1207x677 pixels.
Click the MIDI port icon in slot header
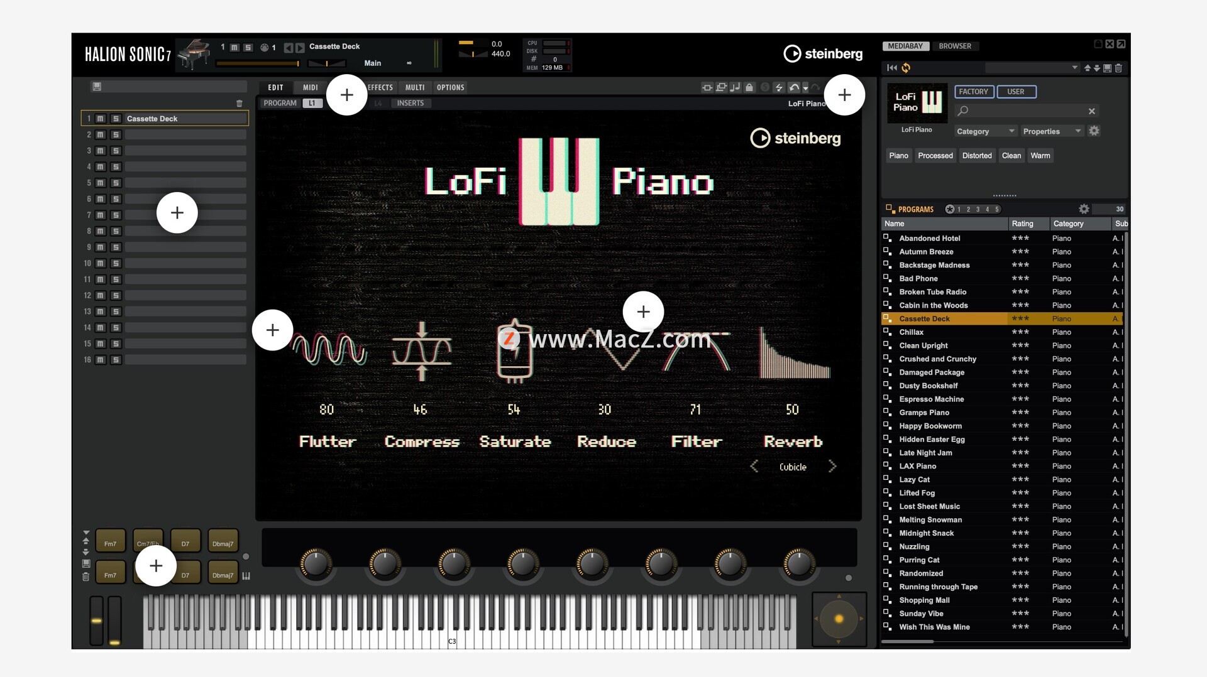265,48
